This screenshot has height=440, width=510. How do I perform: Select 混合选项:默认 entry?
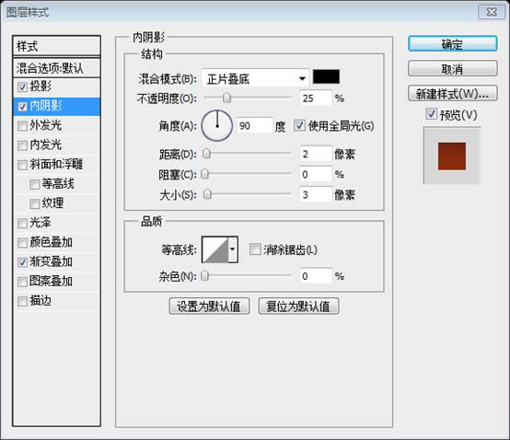[56, 68]
